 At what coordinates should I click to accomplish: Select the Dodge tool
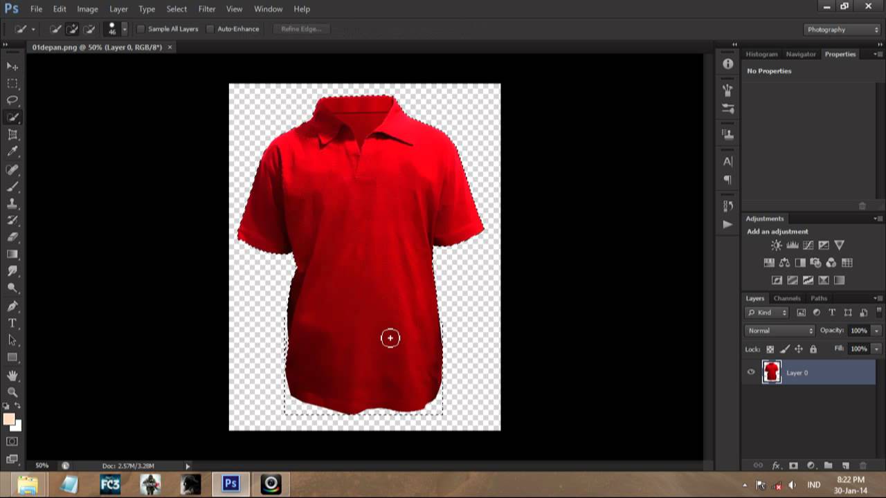pos(12,288)
